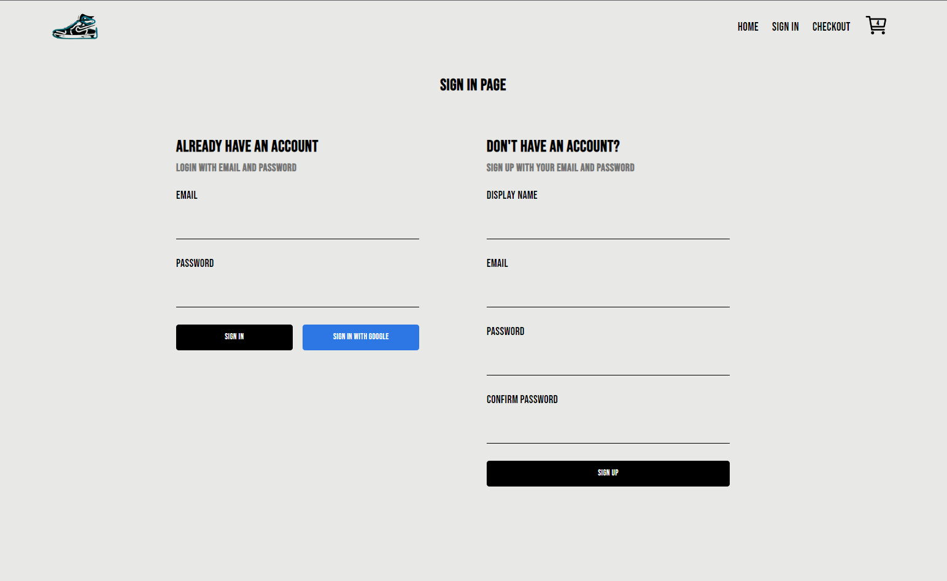947x581 pixels.
Task: Click the cart item count badge
Action: (x=878, y=23)
